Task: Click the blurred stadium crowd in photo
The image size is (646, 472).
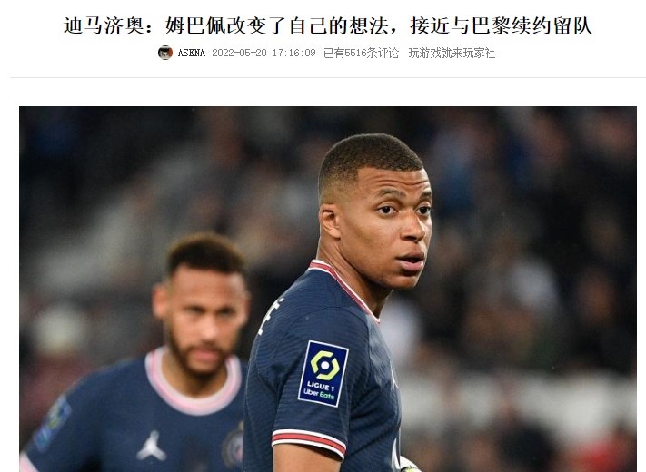Action: pyautogui.click(x=535, y=247)
